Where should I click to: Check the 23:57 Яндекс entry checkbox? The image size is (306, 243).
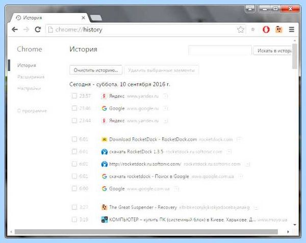pos(74,96)
